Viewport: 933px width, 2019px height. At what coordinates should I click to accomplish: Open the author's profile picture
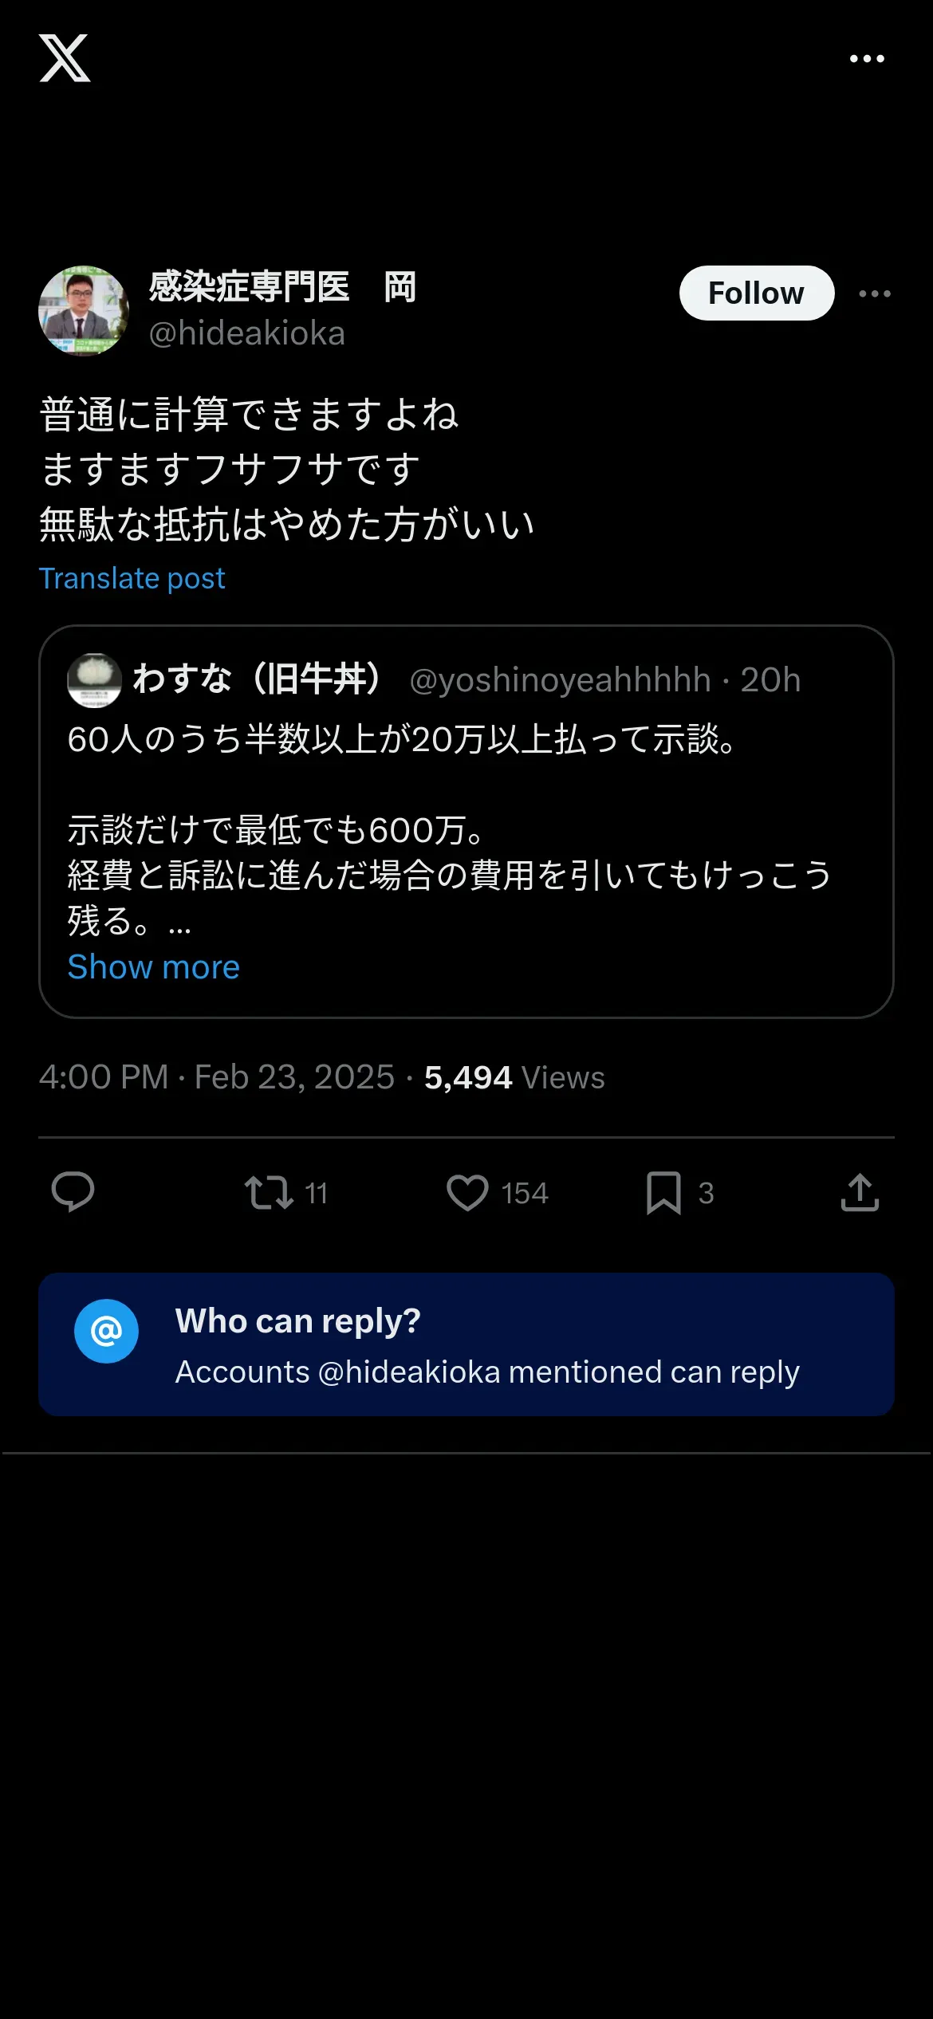tap(84, 311)
